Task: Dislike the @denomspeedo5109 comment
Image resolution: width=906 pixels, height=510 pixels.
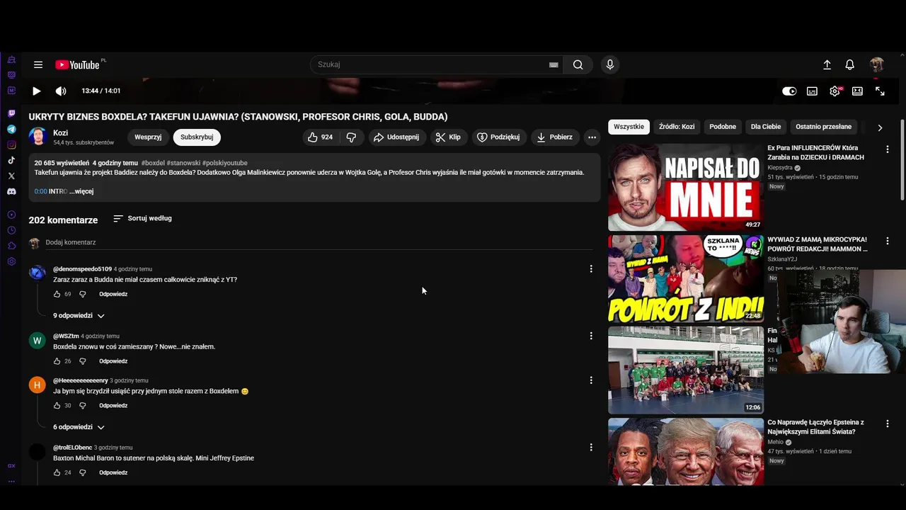Action: pyautogui.click(x=82, y=294)
